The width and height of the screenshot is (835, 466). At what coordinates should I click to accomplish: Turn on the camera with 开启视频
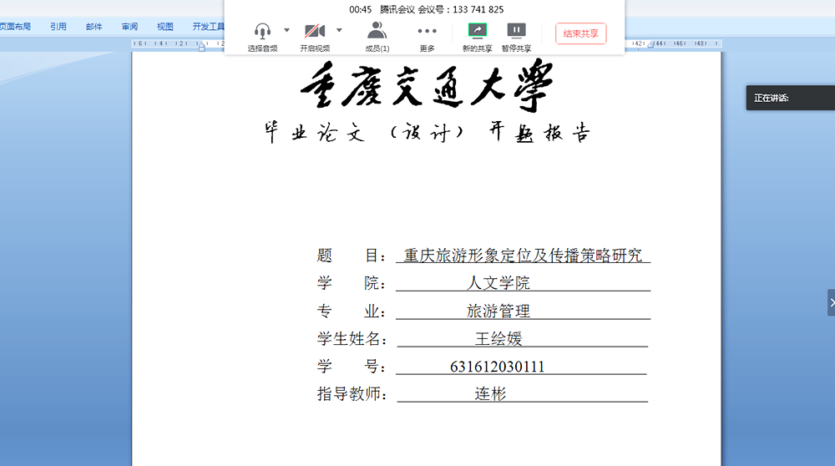pyautogui.click(x=315, y=32)
